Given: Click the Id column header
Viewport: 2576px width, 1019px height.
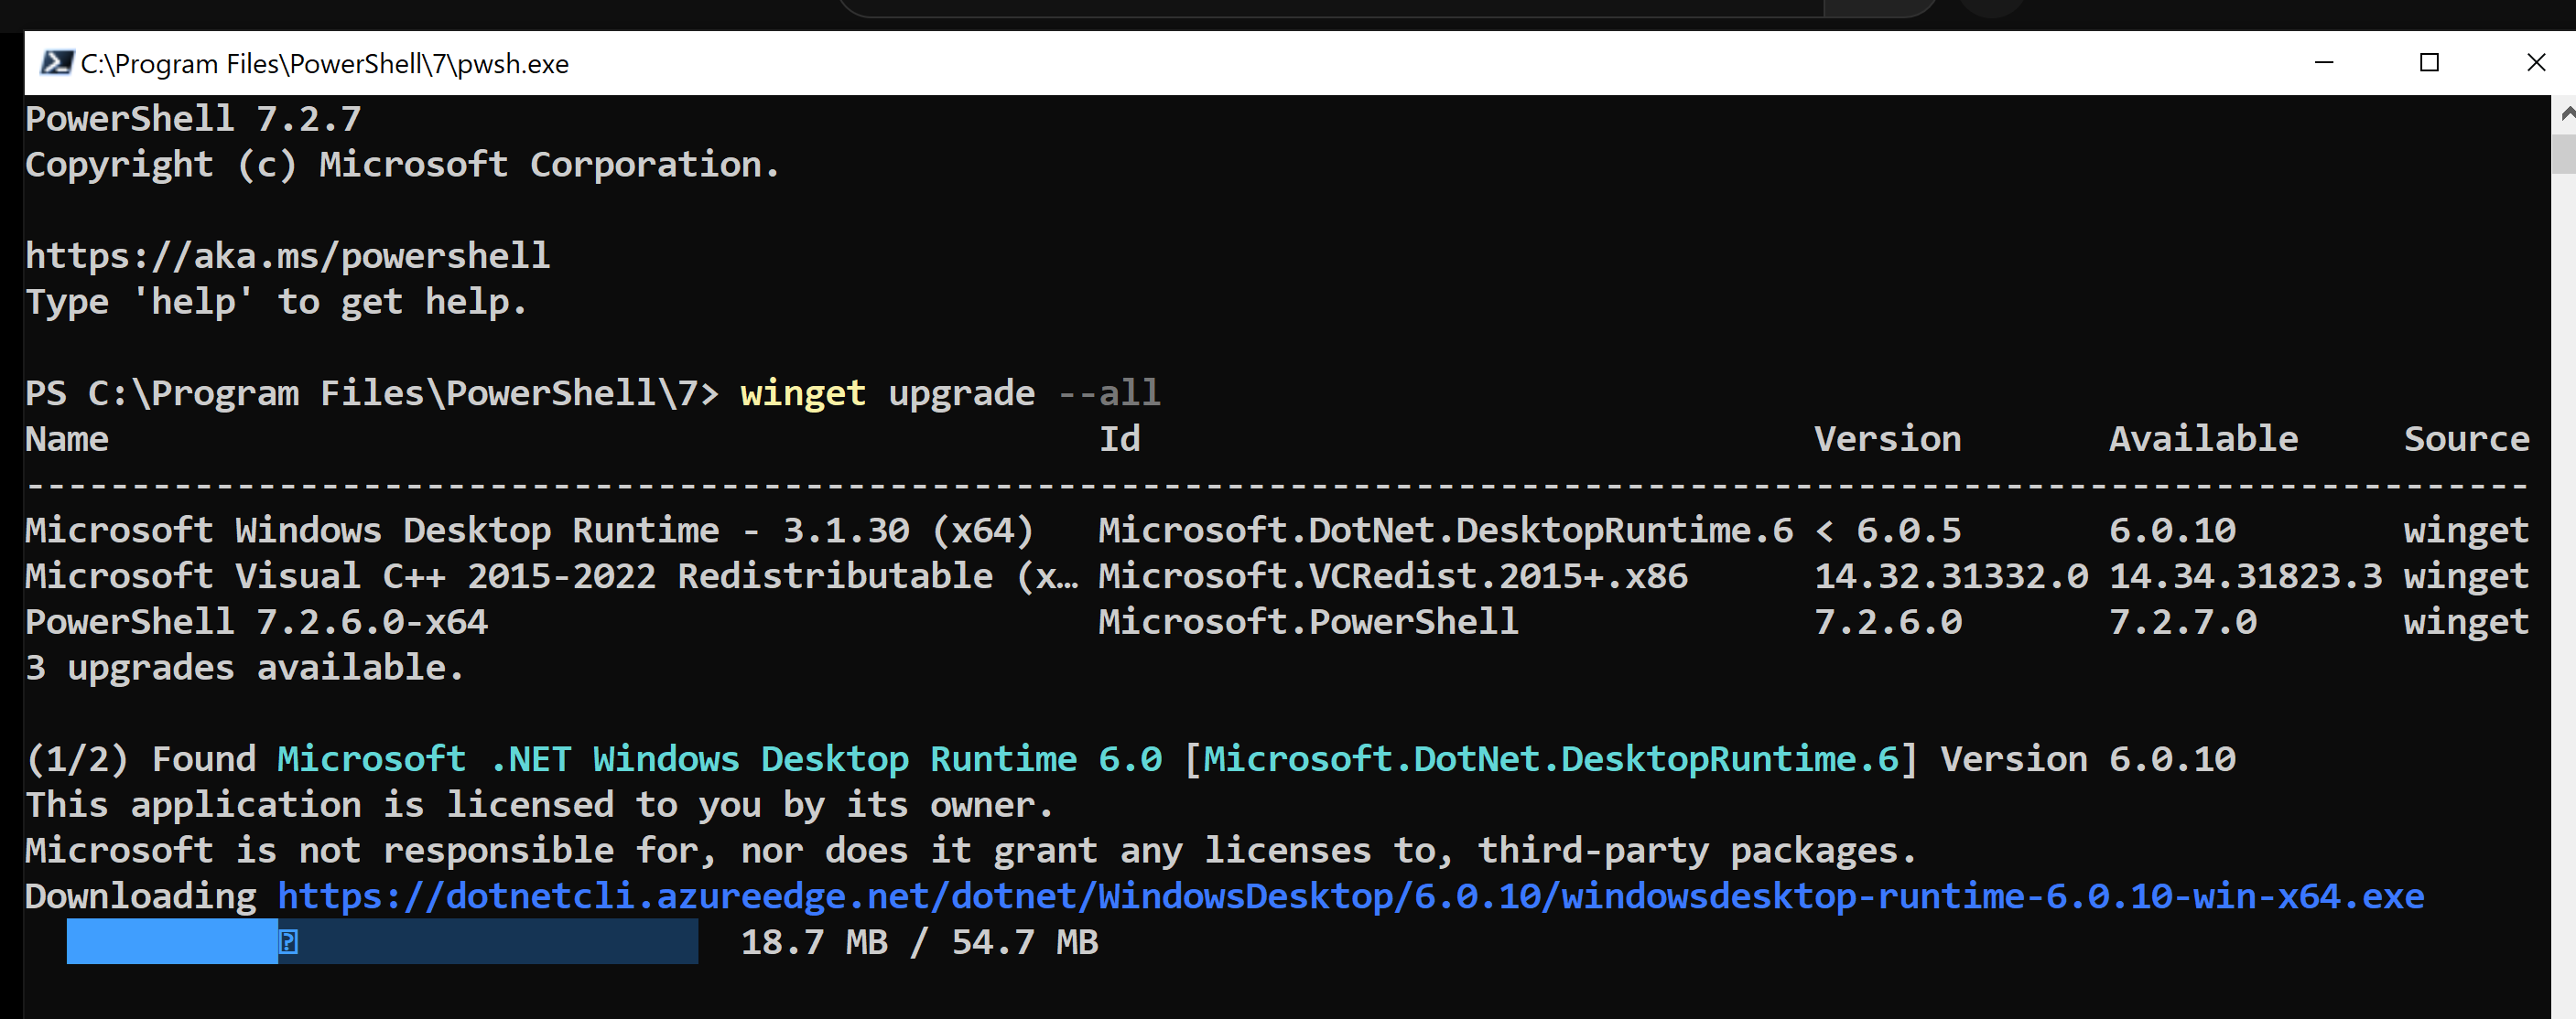Looking at the screenshot, I should pyautogui.click(x=1121, y=437).
